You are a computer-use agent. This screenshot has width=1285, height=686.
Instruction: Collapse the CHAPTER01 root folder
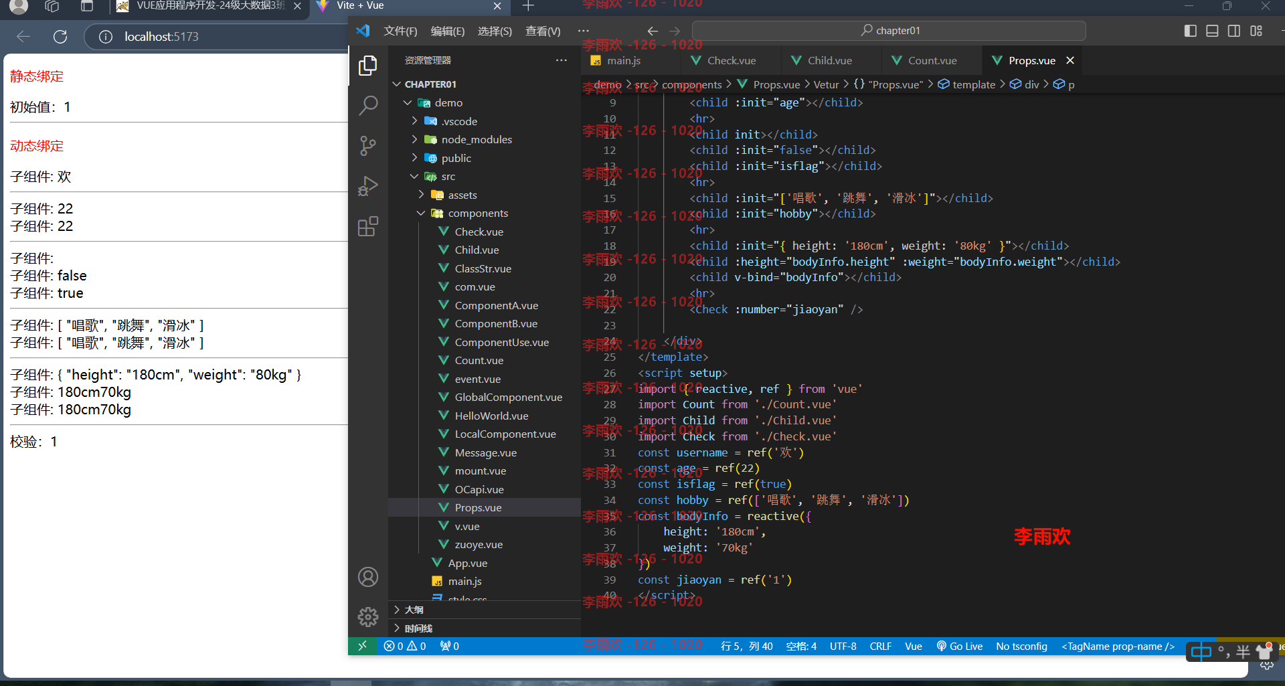484,84
